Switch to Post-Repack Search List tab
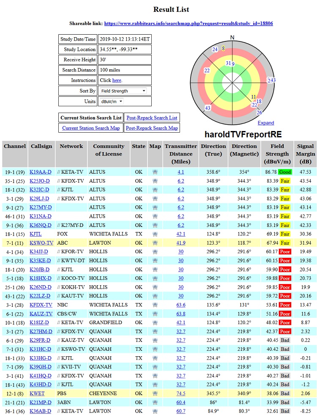Viewport: 317px width, 415px height. (152, 118)
